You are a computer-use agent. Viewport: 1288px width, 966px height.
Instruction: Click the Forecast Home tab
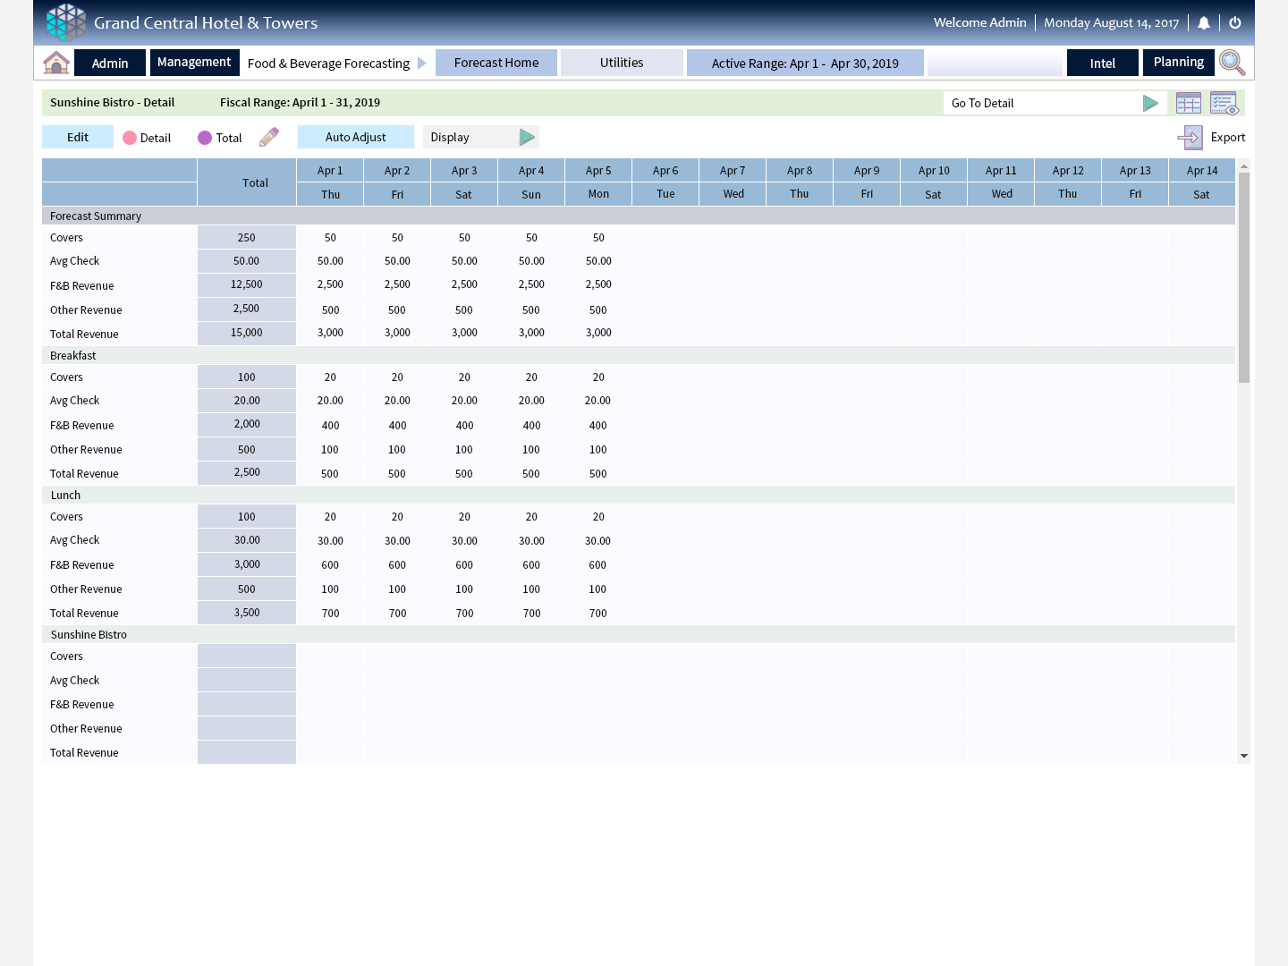496,63
